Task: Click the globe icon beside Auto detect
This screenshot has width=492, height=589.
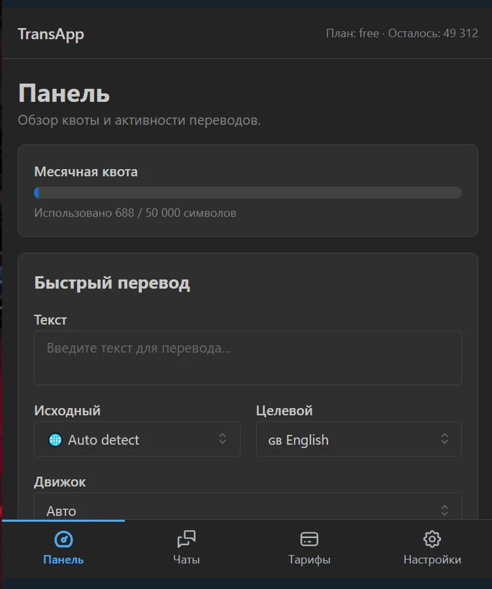Action: click(x=56, y=439)
